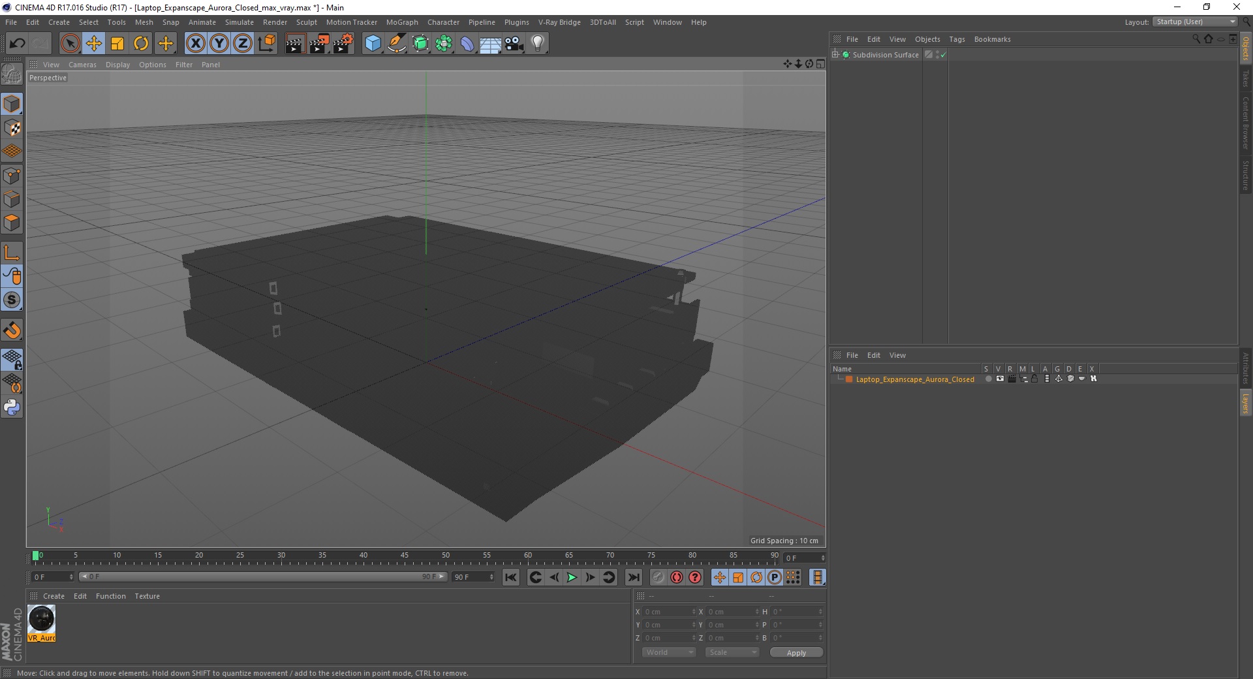Open the spline pen tool
This screenshot has width=1253, height=679.
(396, 44)
